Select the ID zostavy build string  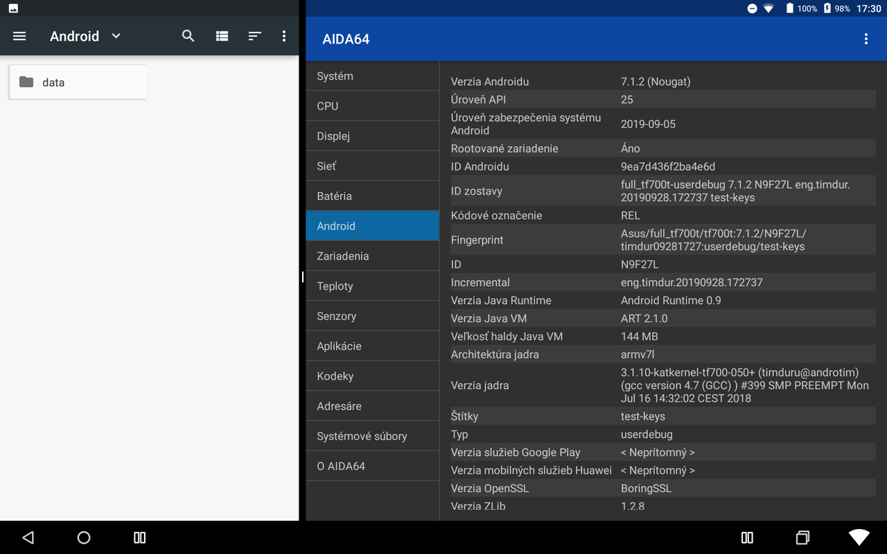click(x=735, y=191)
